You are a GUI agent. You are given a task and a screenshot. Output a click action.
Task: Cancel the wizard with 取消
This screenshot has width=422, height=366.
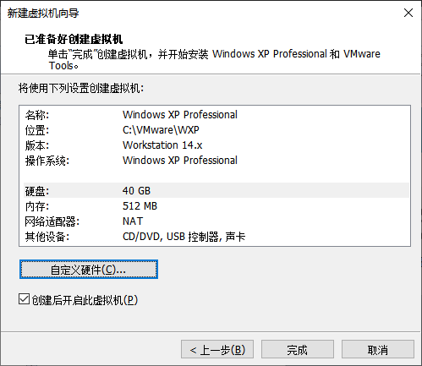[378, 349]
